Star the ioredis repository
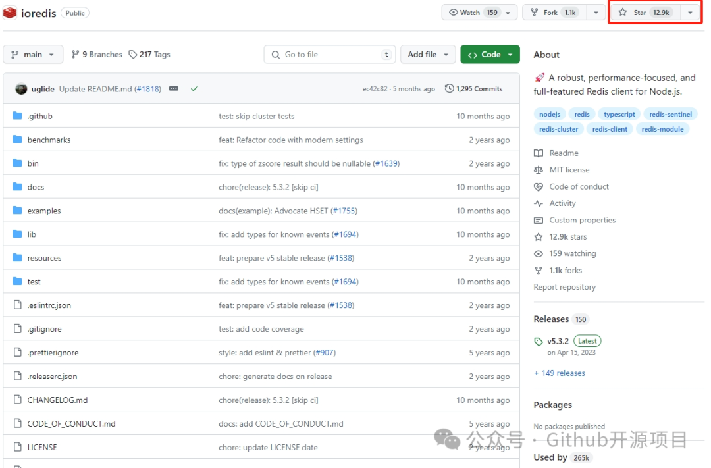Viewport: 711px width, 468px height. click(645, 13)
